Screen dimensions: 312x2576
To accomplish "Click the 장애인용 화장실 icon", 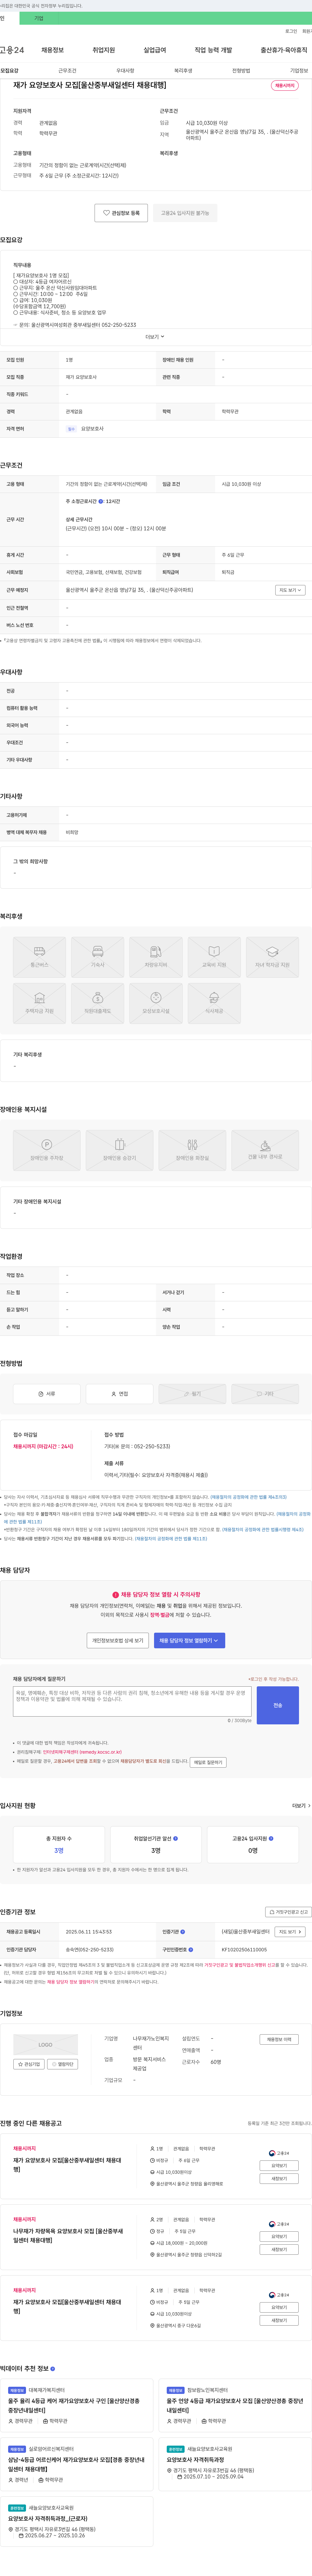I will click(x=192, y=1150).
